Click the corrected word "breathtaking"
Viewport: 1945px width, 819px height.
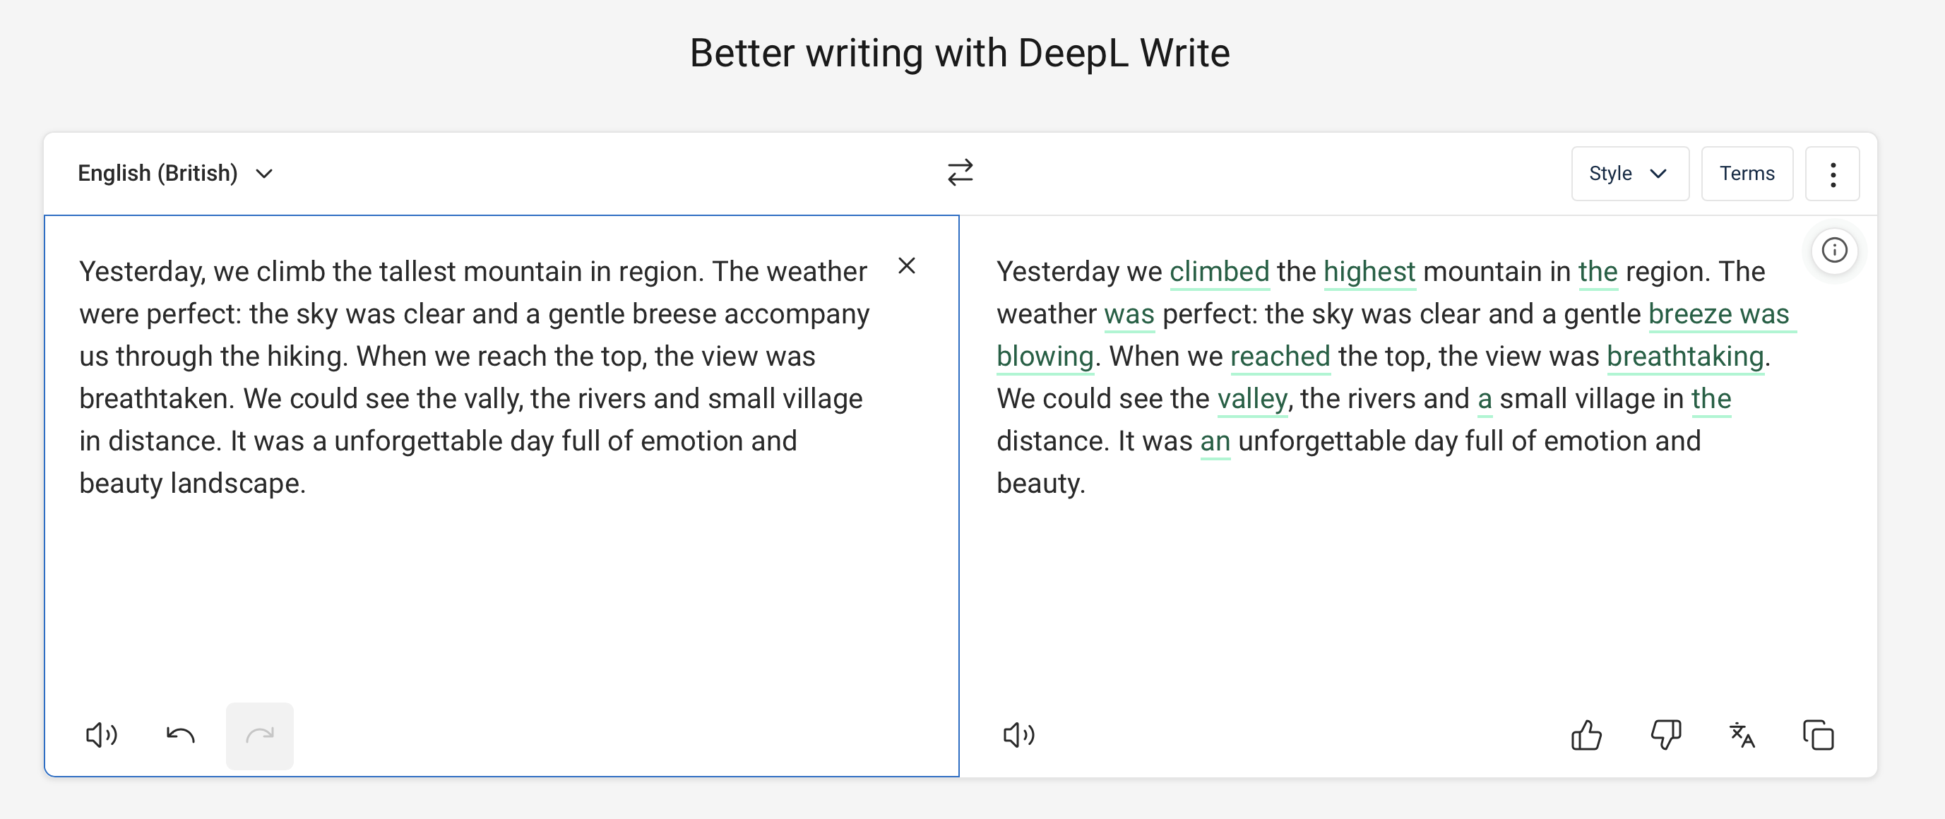click(x=1684, y=357)
